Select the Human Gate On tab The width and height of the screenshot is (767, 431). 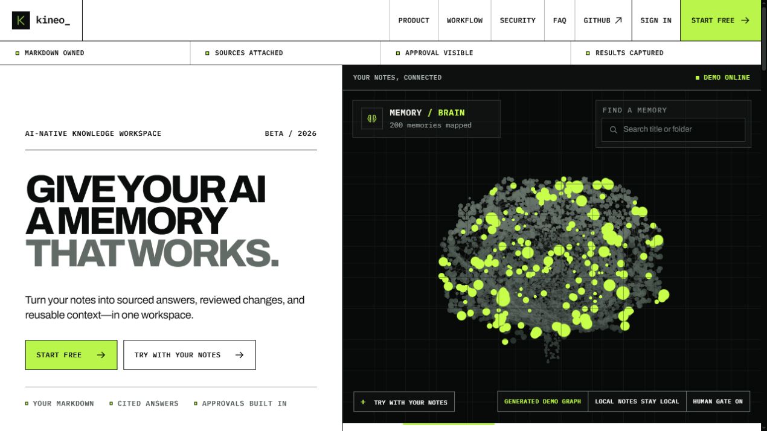(717, 401)
